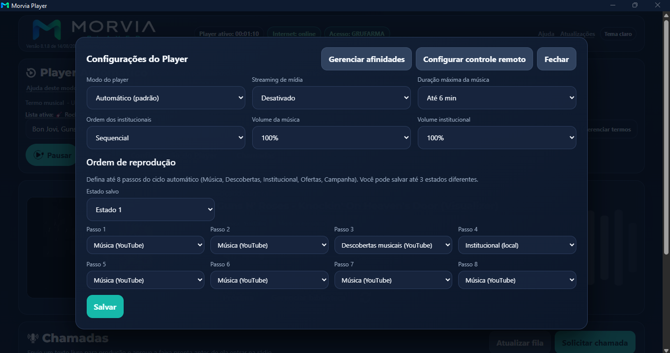This screenshot has height=353, width=670.
Task: Save settings with Salvar button
Action: coord(105,307)
